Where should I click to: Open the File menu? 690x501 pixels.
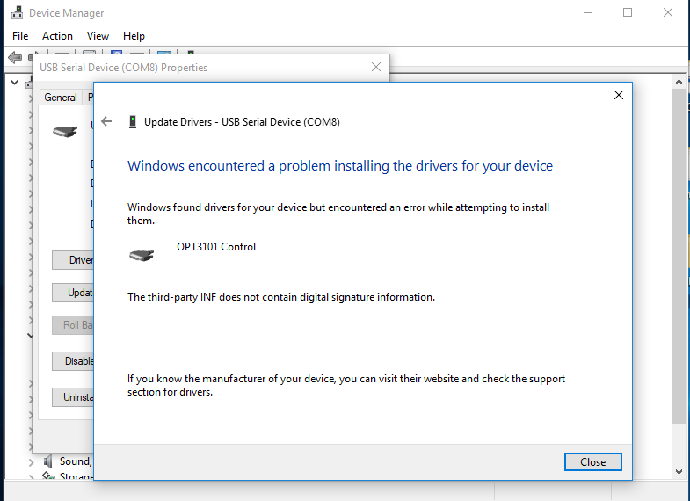click(20, 36)
